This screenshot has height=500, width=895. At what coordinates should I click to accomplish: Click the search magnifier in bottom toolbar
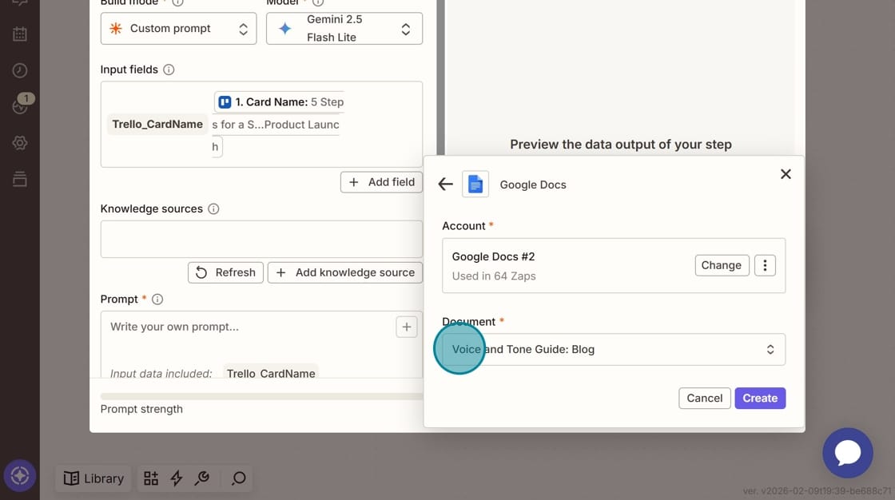[x=238, y=478]
